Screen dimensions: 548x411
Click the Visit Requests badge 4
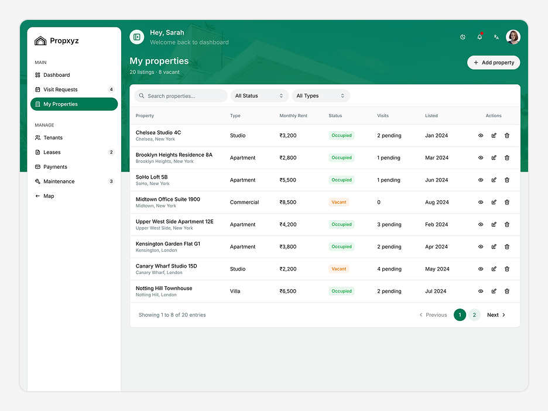[x=111, y=90]
